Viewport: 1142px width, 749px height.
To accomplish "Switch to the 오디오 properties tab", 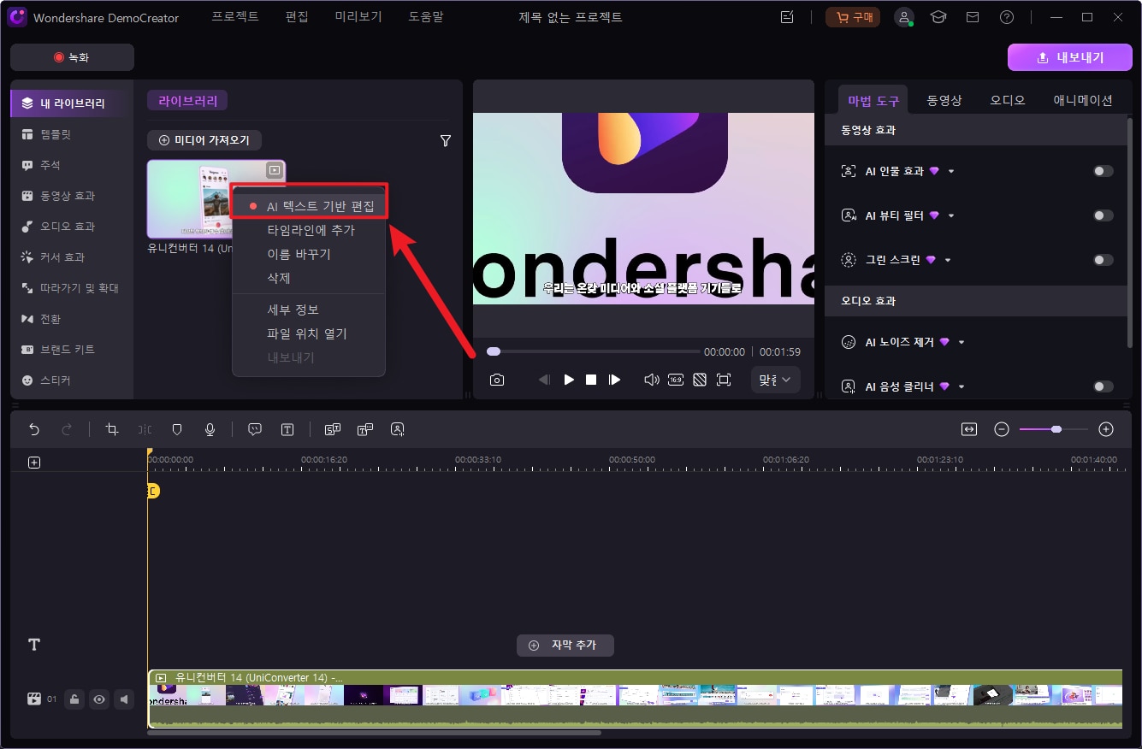I will click(x=1008, y=100).
